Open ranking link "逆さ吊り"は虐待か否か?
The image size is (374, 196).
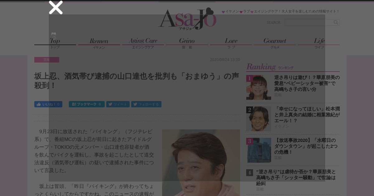coord(296,178)
